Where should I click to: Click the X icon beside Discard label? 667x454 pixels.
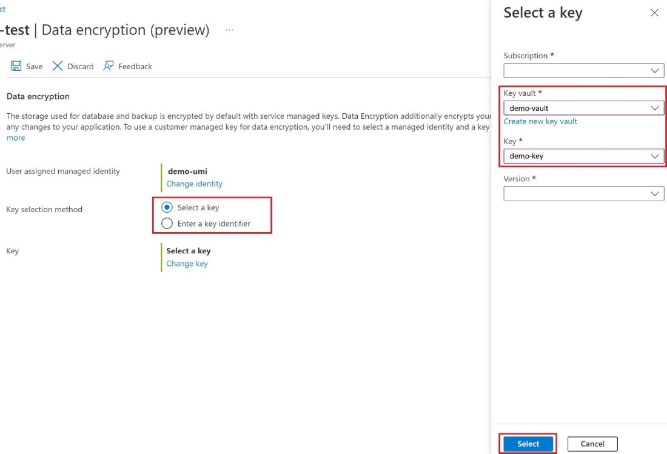point(56,66)
